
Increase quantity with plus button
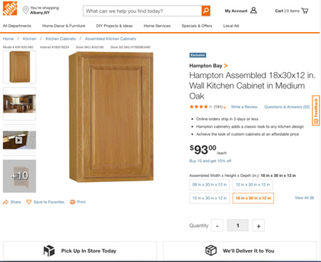coord(258,226)
